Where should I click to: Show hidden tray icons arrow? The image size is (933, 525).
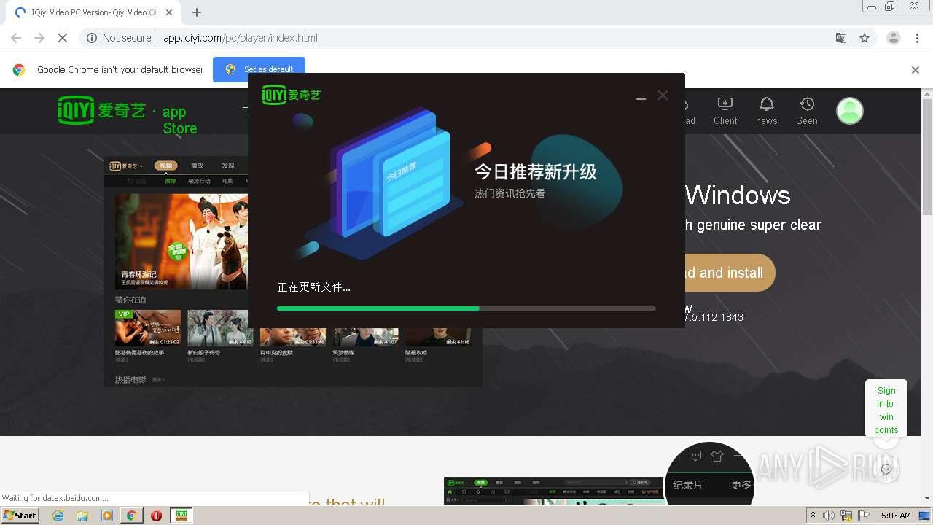(813, 516)
